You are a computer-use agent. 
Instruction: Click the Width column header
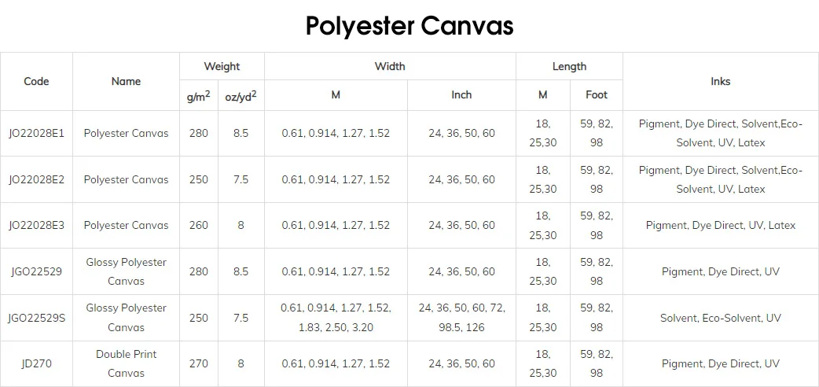pyautogui.click(x=390, y=67)
